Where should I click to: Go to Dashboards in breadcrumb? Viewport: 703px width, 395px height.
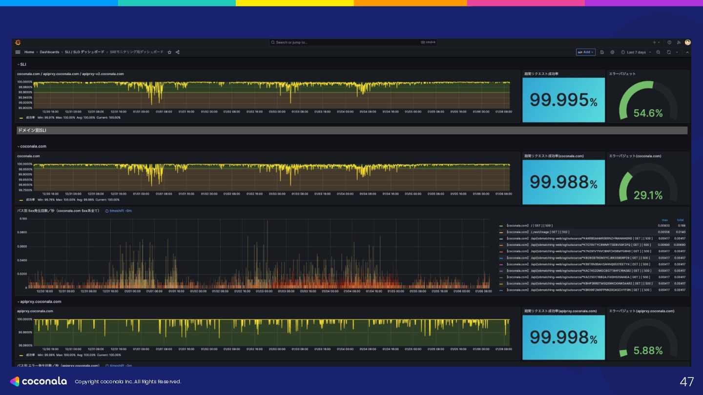(49, 52)
